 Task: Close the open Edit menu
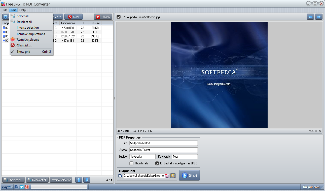point(13,10)
